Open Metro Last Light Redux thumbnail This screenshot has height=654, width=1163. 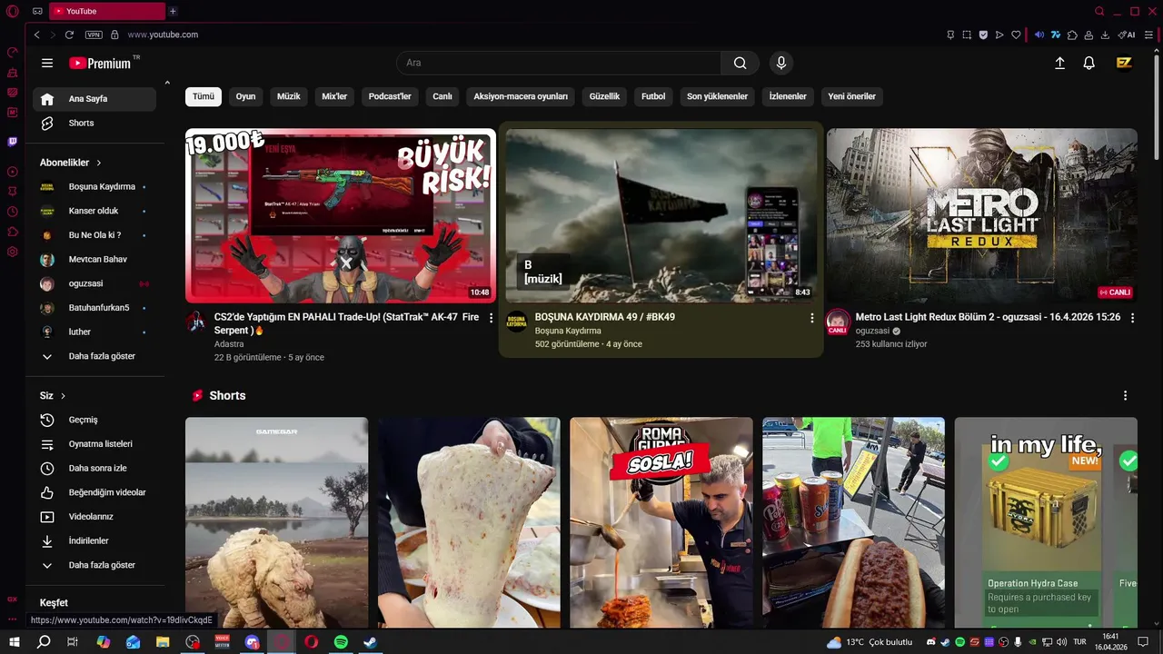point(982,215)
